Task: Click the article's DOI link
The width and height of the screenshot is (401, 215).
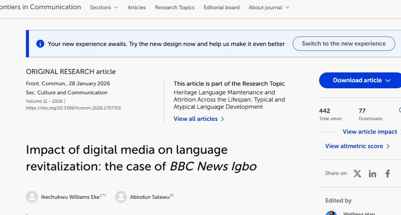Action: point(73,108)
